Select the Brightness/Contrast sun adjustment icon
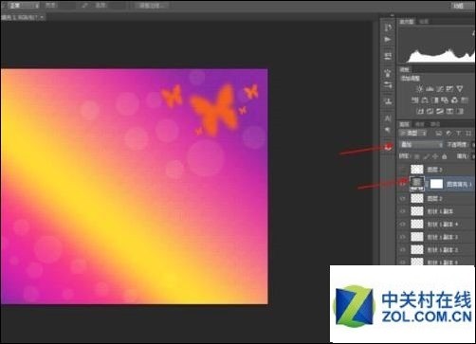 coord(419,89)
